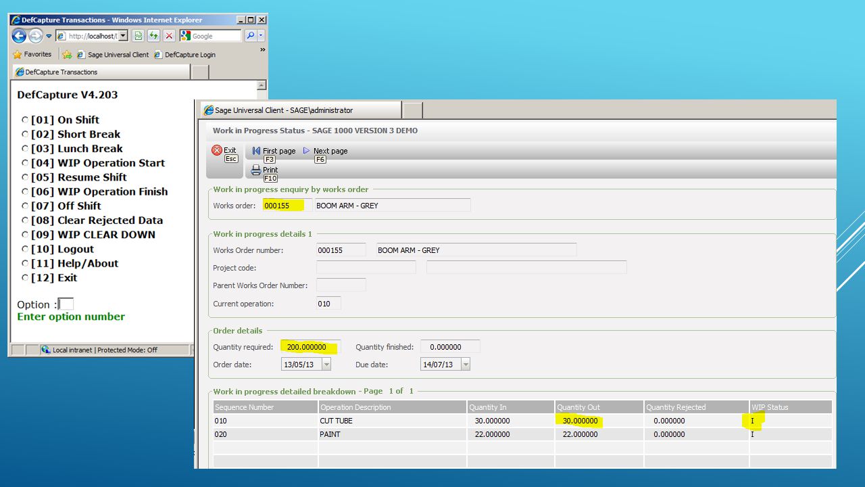Image resolution: width=865 pixels, height=487 pixels.
Task: Select [09] WIP CLEAR DOWN
Action: pos(25,235)
